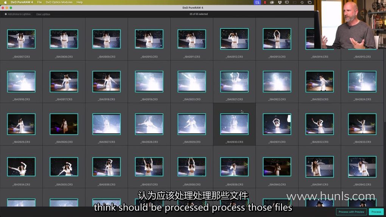Select thumbnail _I9A0921.CR3
This screenshot has width=386, height=217.
click(x=234, y=81)
